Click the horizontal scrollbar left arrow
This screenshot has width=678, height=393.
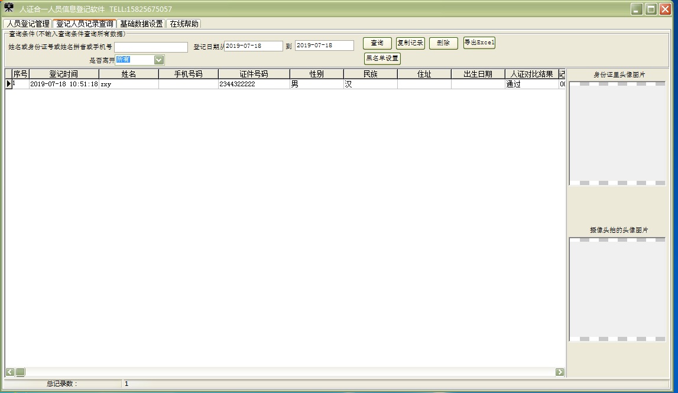10,372
